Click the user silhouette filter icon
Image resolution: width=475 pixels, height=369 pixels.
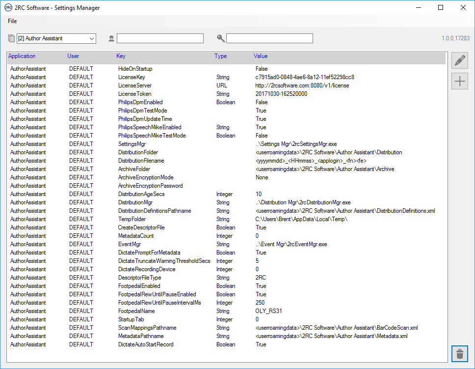tap(111, 38)
